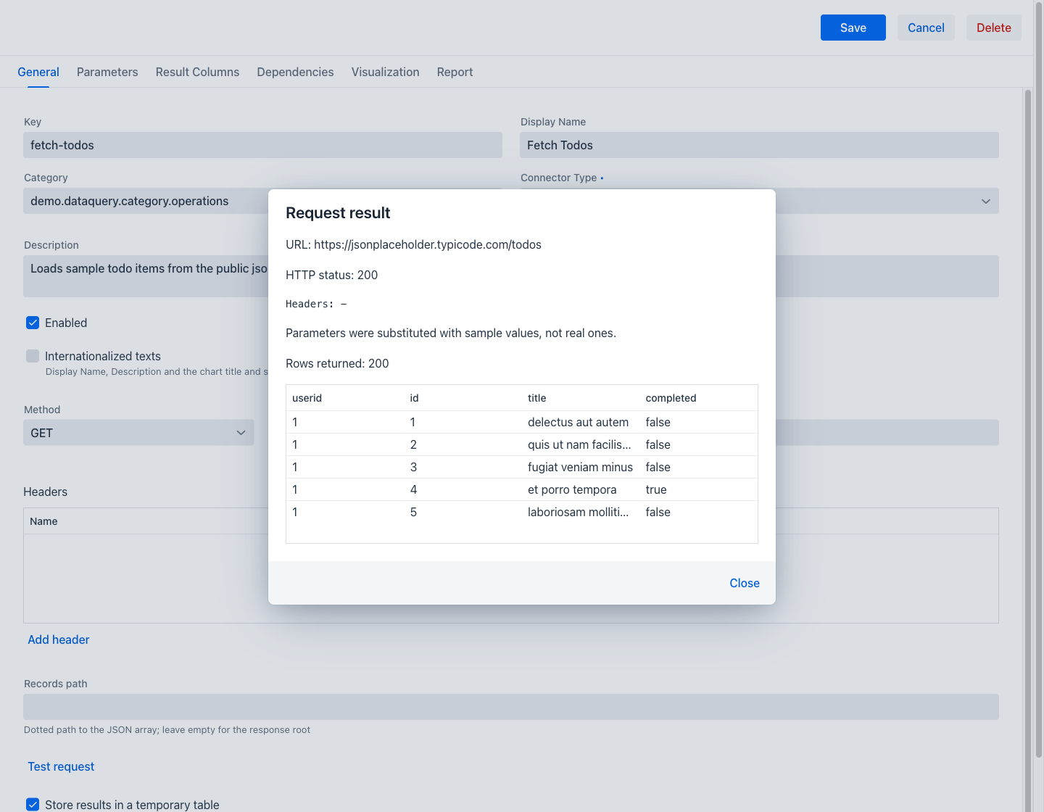Click the Add header link
The image size is (1044, 812).
tap(59, 639)
